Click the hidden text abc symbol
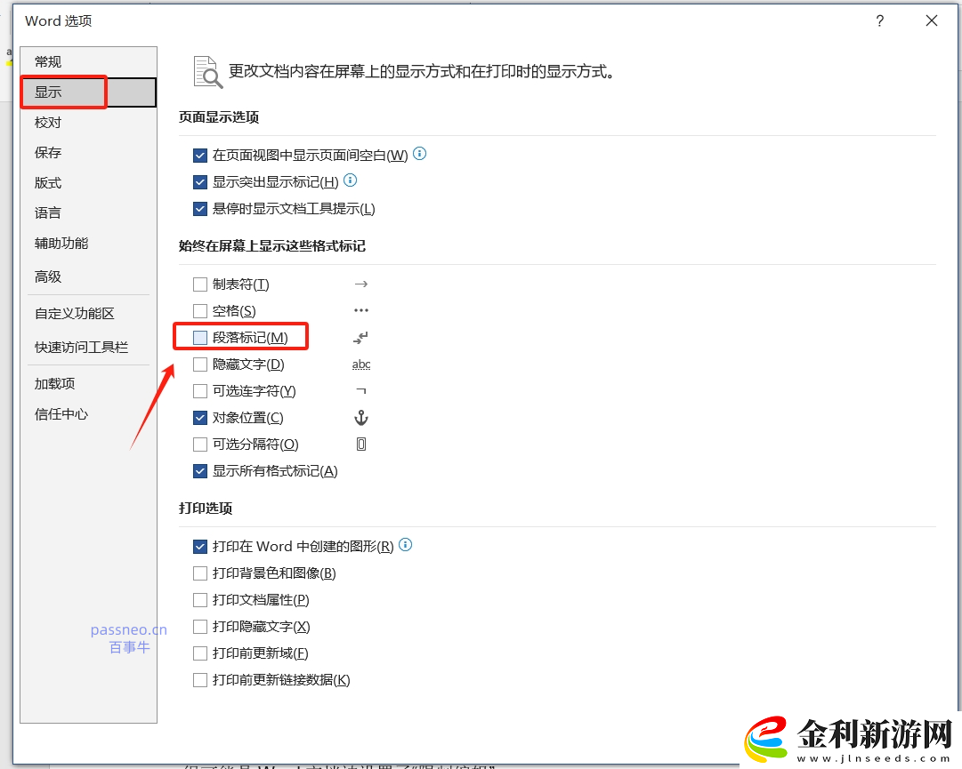 coord(361,364)
